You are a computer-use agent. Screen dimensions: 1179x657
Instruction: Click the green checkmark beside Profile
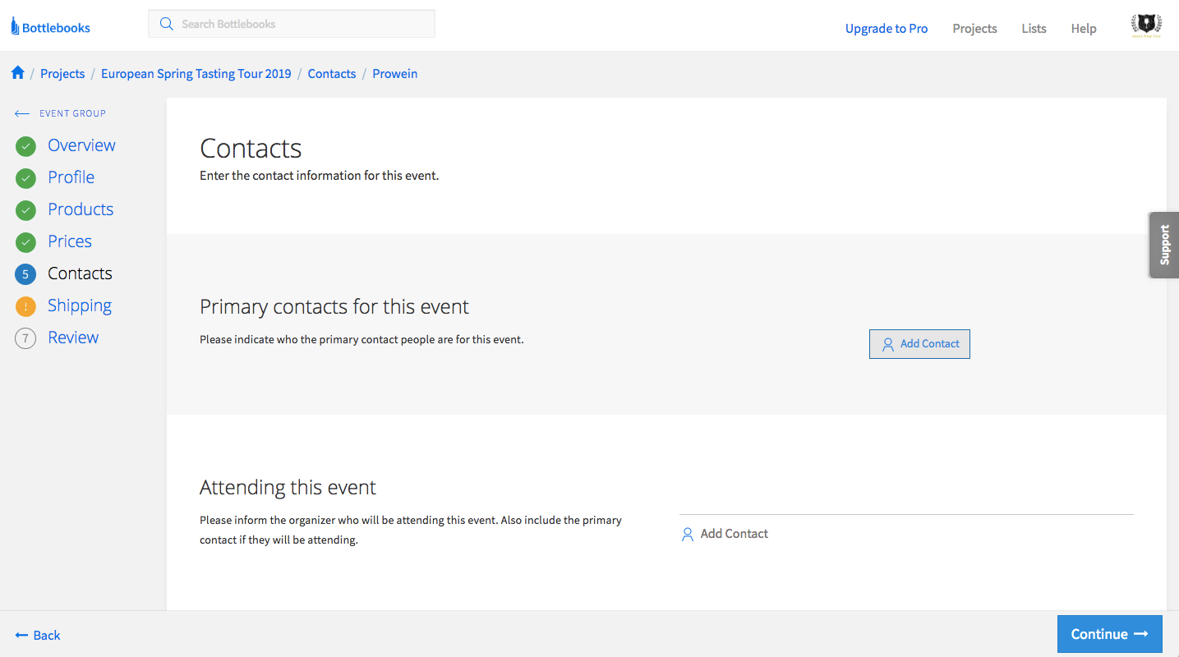click(25, 178)
